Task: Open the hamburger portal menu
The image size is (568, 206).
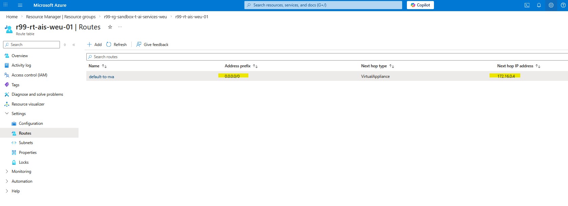Action: click(x=20, y=5)
